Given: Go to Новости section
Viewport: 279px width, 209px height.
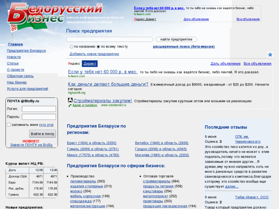Looking at the screenshot, I should pos(14,57).
